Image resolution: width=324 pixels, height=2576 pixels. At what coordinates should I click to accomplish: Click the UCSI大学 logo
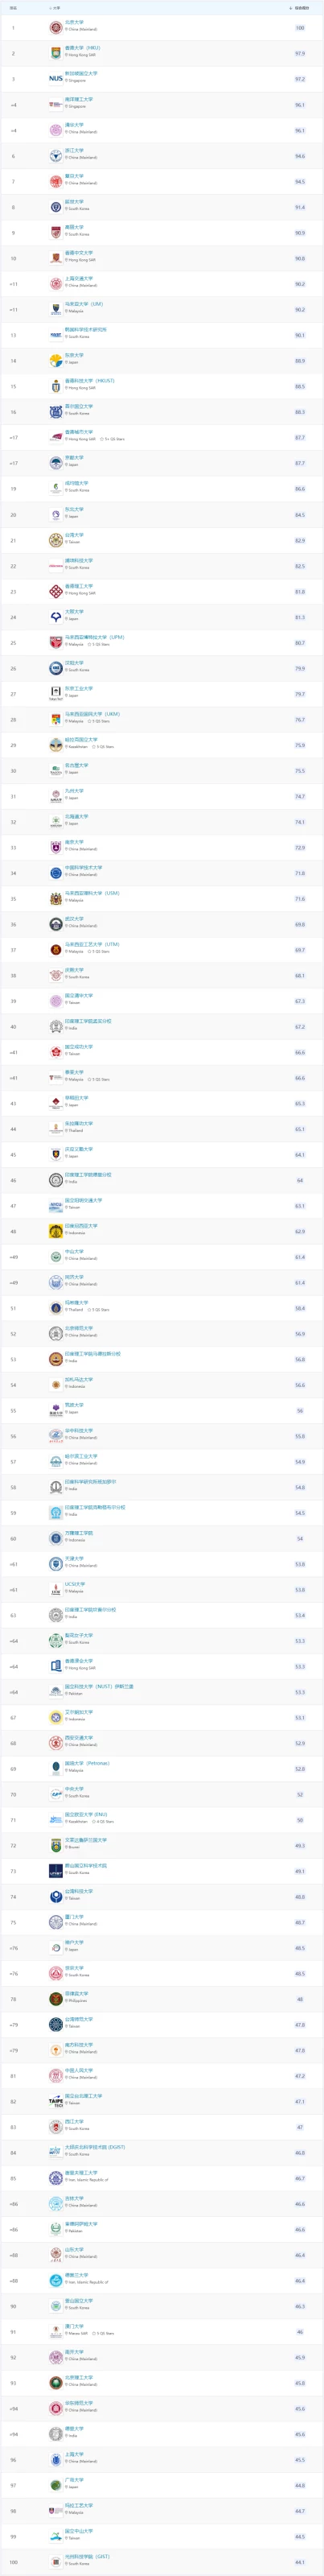(x=56, y=1590)
